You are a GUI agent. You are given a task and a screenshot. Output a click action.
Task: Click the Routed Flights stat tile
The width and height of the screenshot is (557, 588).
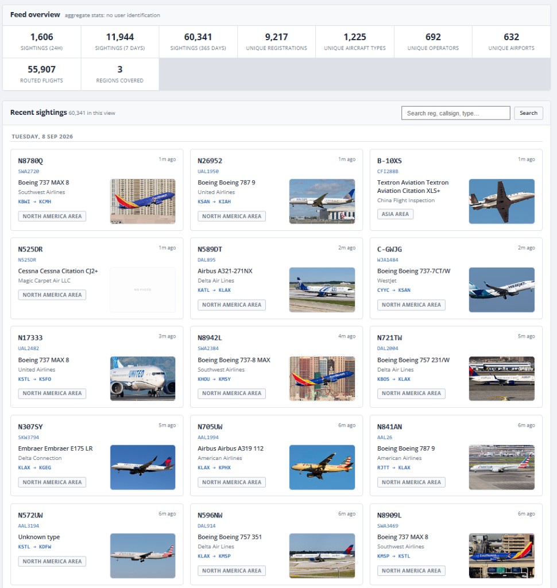point(42,74)
